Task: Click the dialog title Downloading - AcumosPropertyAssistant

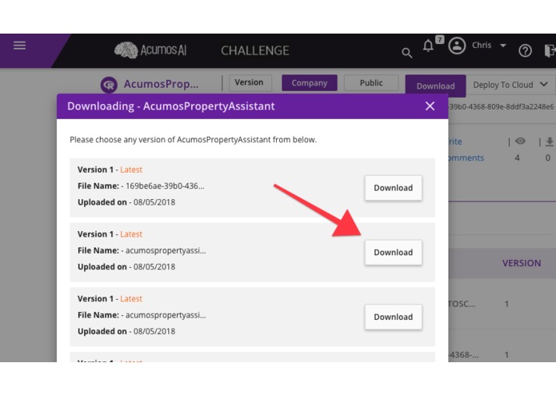Action: click(171, 106)
